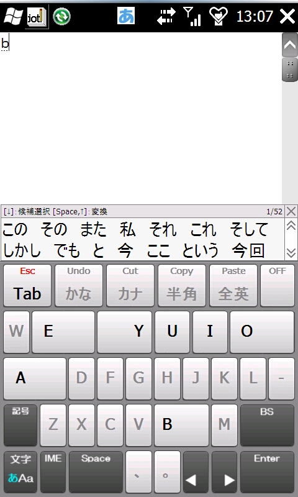Select candidate でも
The height and width of the screenshot is (497, 298).
click(66, 250)
